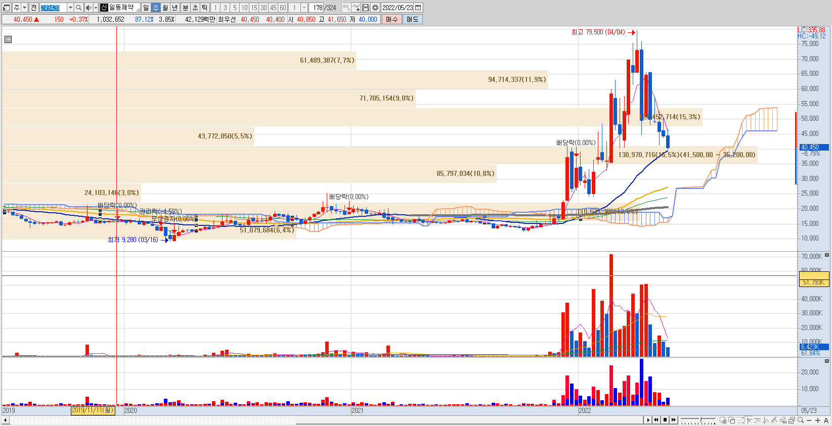The height and width of the screenshot is (426, 832).
Task: Open dropdown arrow next to speaker icon
Action: coord(96,8)
